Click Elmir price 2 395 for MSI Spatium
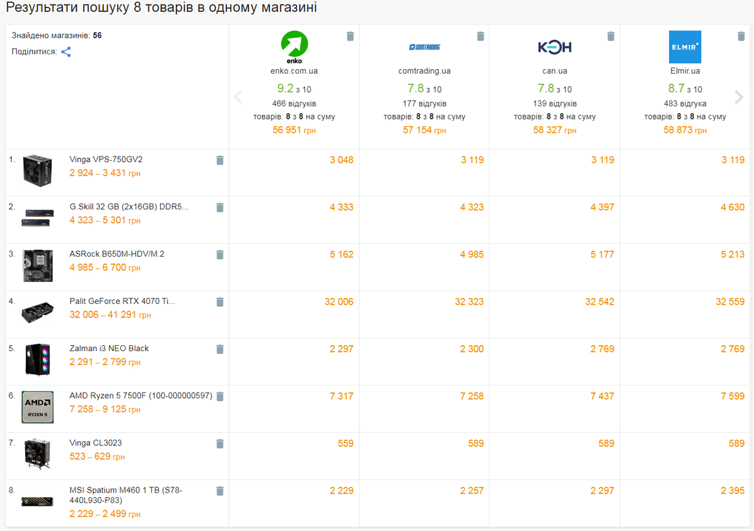754x531 pixels. (x=732, y=491)
